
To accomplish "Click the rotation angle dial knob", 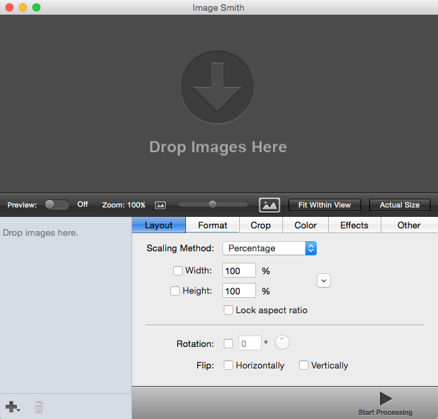I will click(282, 342).
